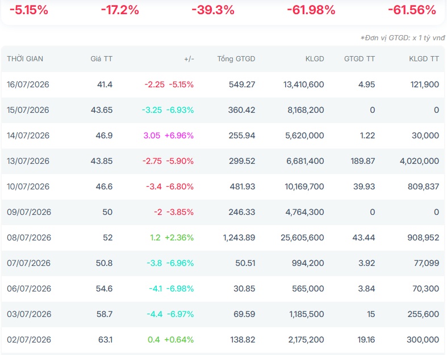447x355 pixels.
Task: Click the 189.87 GTGD TT value
Action: (362, 161)
